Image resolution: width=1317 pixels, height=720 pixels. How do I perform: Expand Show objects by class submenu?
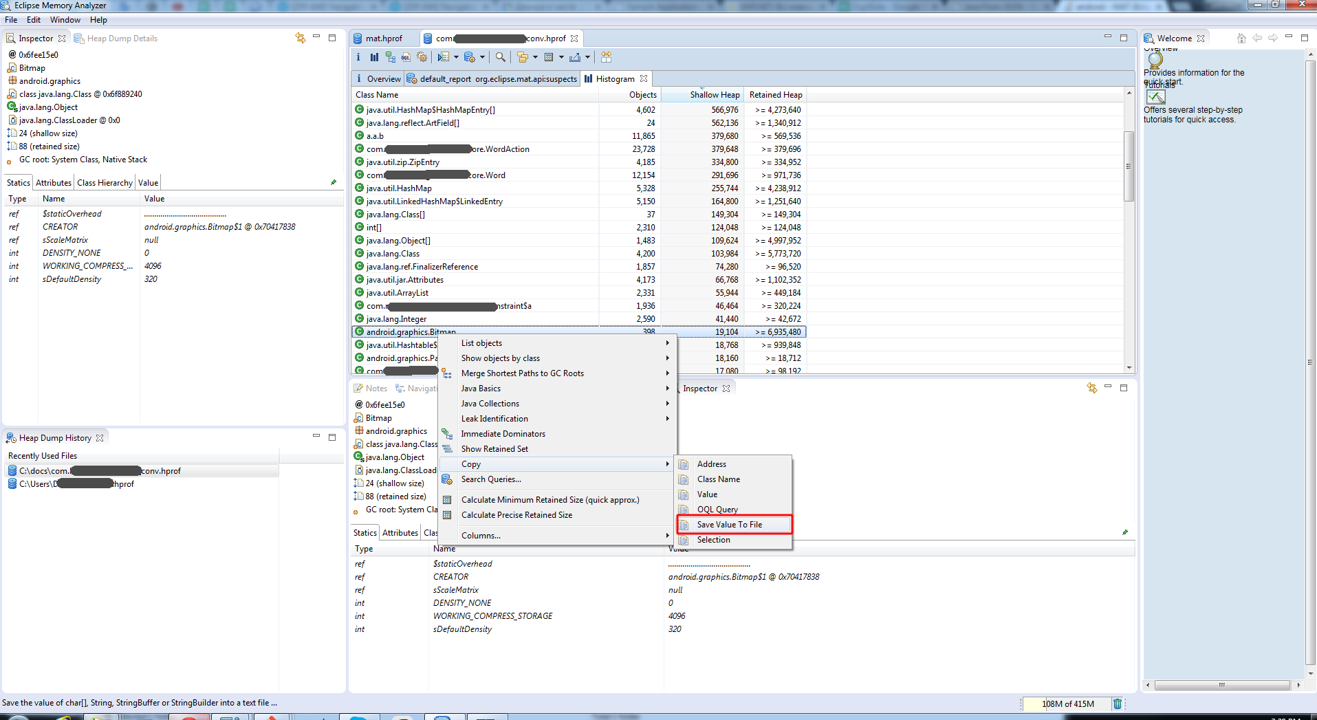[557, 358]
